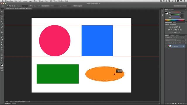
Task: Open the Layers panel options menu
Action: click(186, 35)
